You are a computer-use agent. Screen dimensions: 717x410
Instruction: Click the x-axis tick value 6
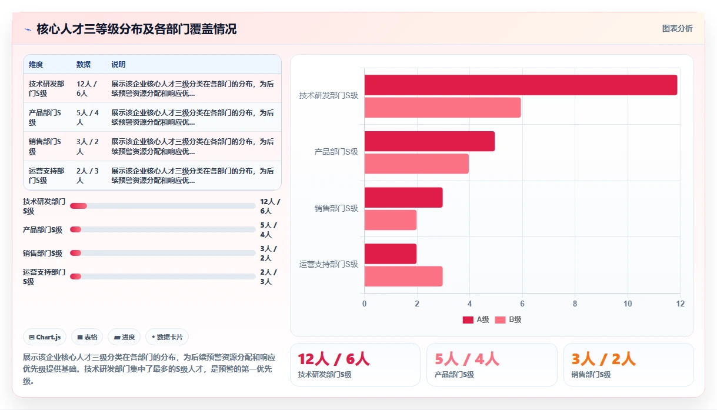pos(522,304)
